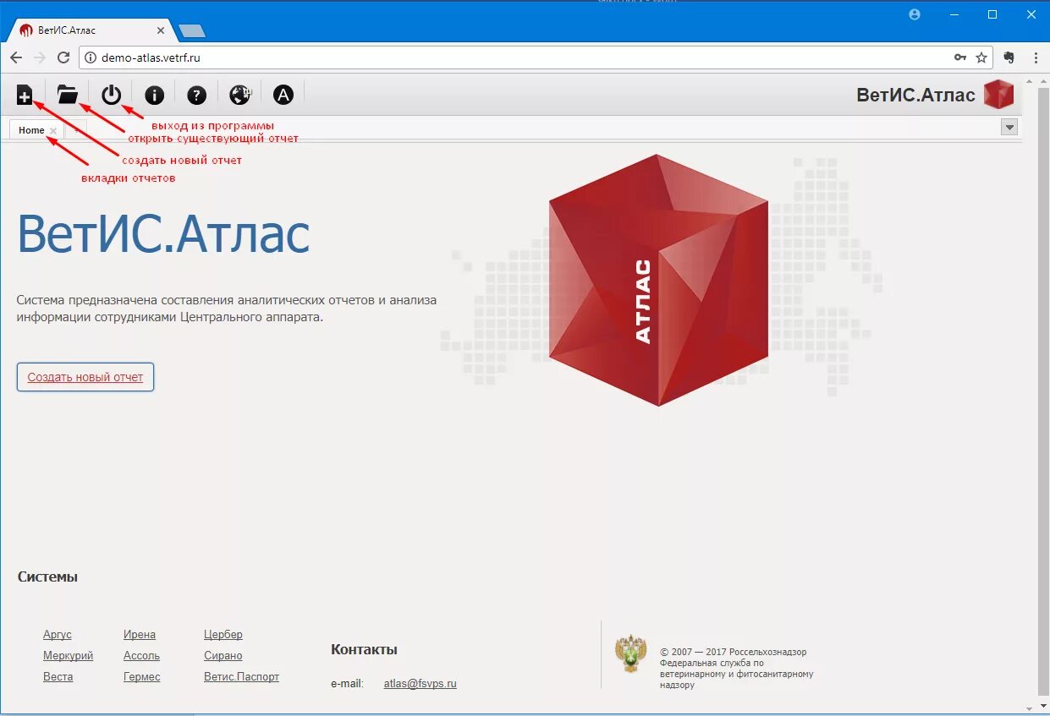Create a new report with the plus document icon

(x=25, y=95)
